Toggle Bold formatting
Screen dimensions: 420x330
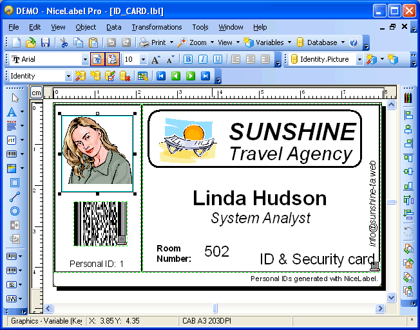click(188, 59)
